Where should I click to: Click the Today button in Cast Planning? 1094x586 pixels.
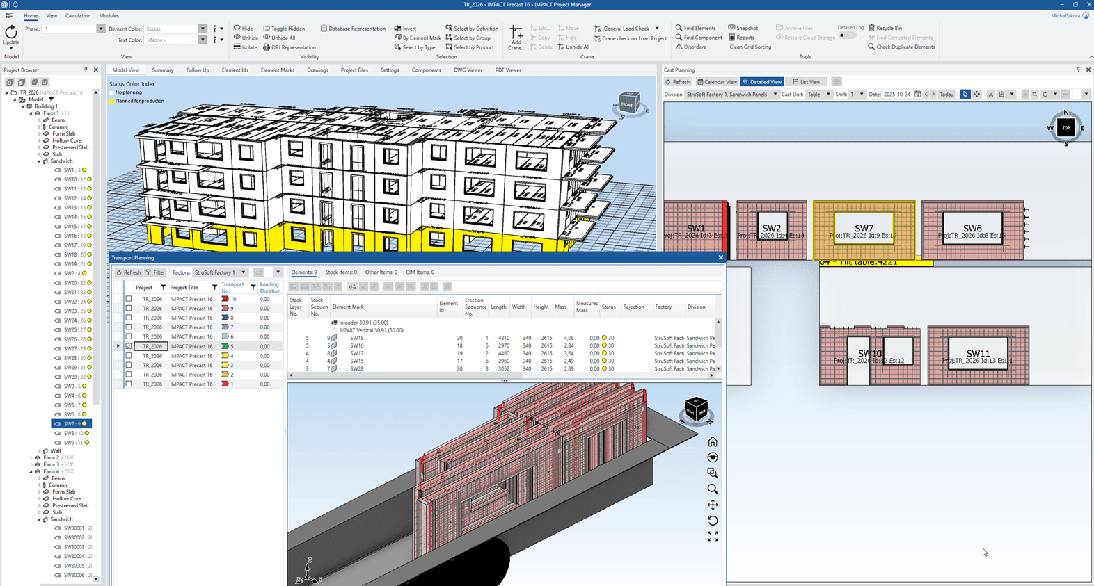pyautogui.click(x=946, y=95)
